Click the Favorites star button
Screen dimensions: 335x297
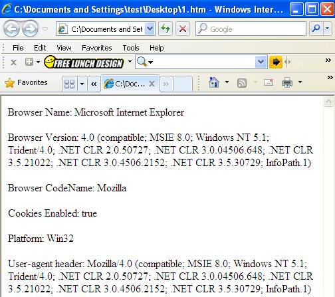click(x=26, y=82)
